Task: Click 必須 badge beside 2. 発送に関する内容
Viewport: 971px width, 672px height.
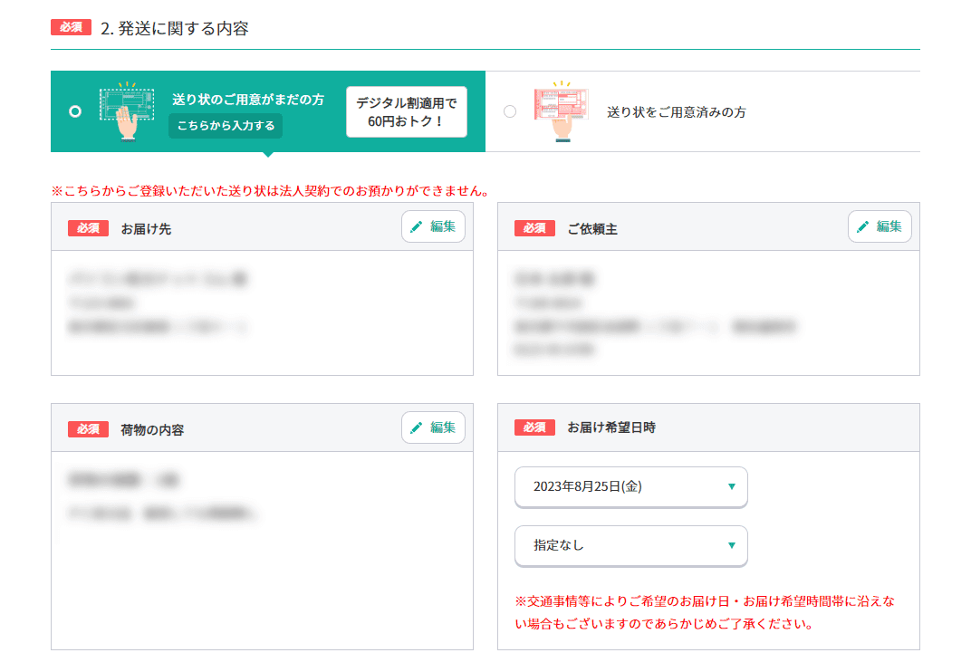Action: [x=72, y=27]
